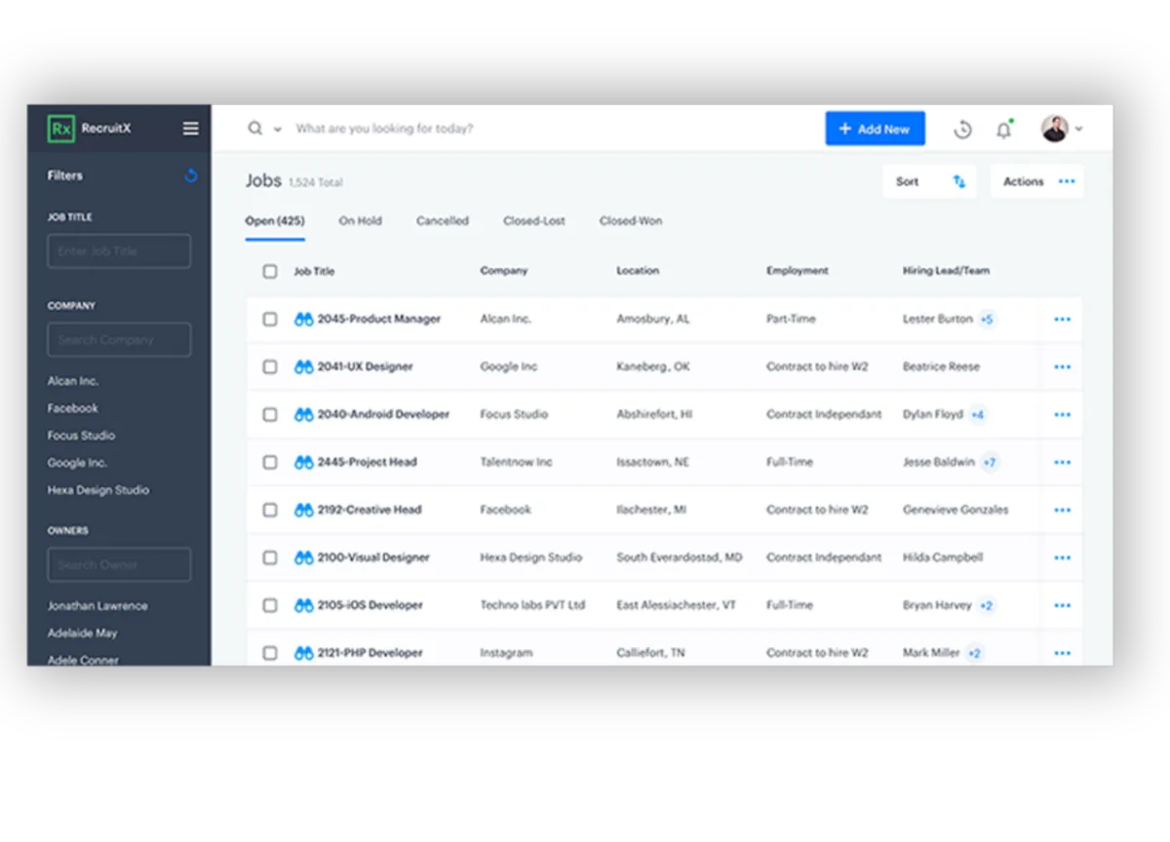Click the search magnifier icon
The image size is (1170, 842).
click(255, 129)
